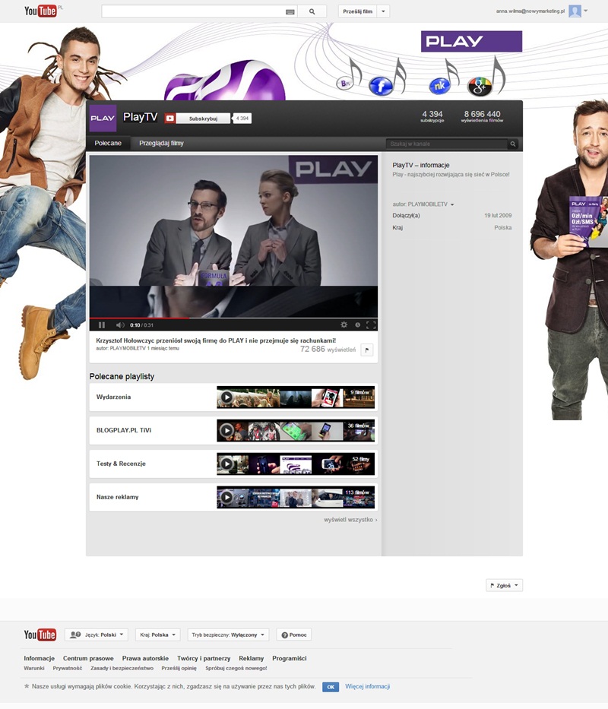
Task: Open the BLOGPLAY.PL TiVi playlist title
Action: tap(124, 430)
